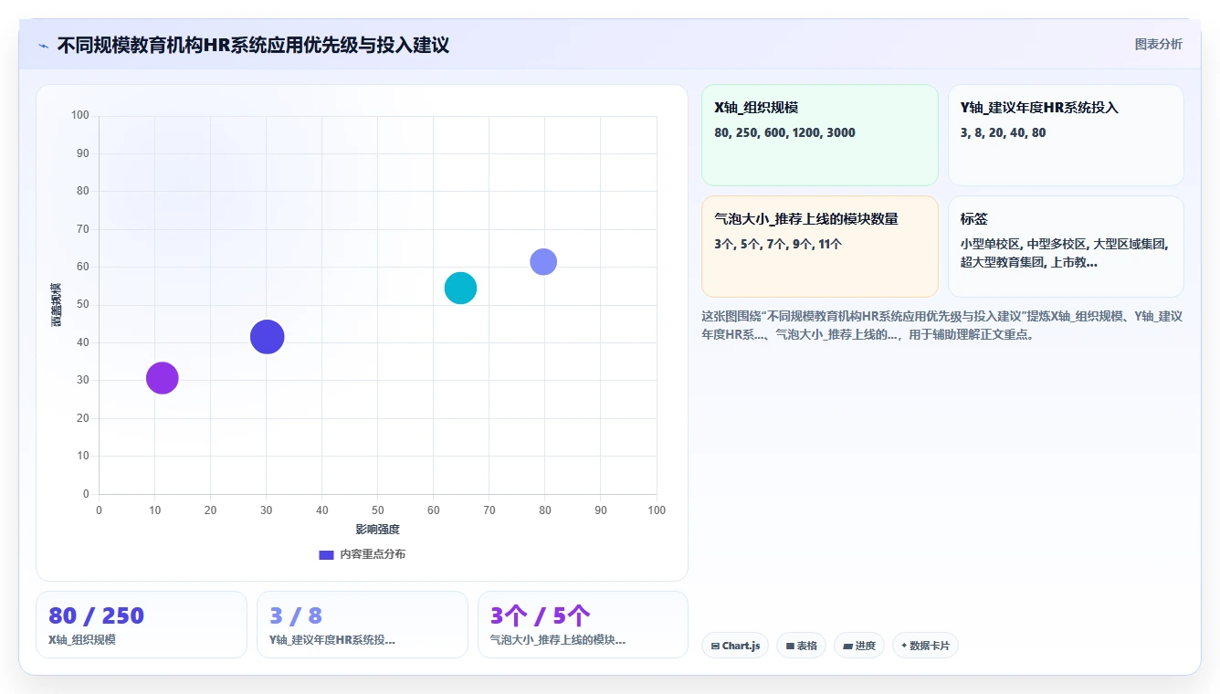Click the 3个 / 5个 stat value
Image resolution: width=1220 pixels, height=694 pixels.
pos(541,616)
